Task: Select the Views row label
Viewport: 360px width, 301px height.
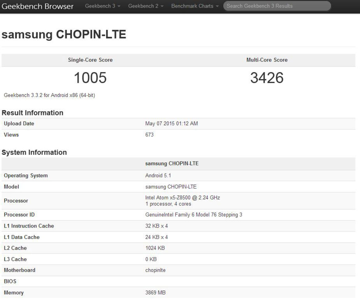Action: [x=11, y=135]
